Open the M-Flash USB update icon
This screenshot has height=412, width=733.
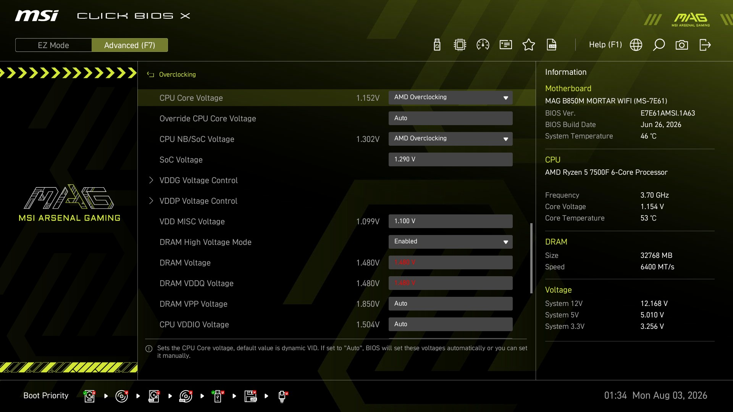coord(437,45)
